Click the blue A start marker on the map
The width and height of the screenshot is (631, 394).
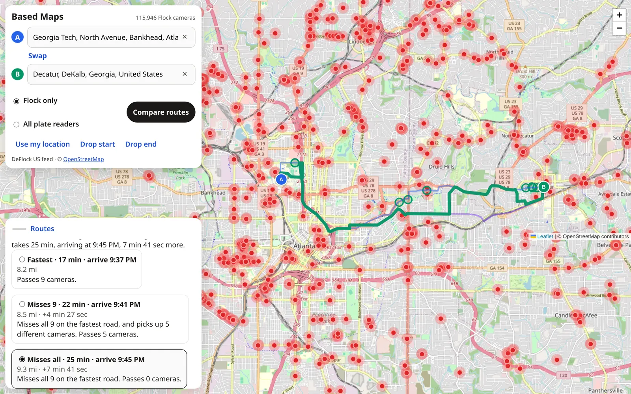coord(281,180)
